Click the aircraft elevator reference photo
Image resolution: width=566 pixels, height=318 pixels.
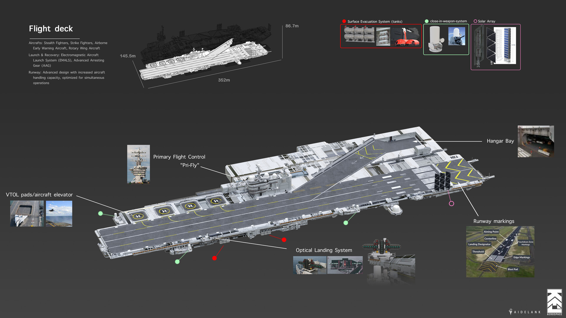pos(27,213)
